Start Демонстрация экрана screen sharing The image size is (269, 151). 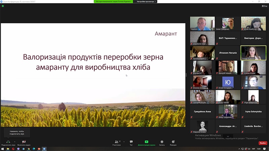147,143
